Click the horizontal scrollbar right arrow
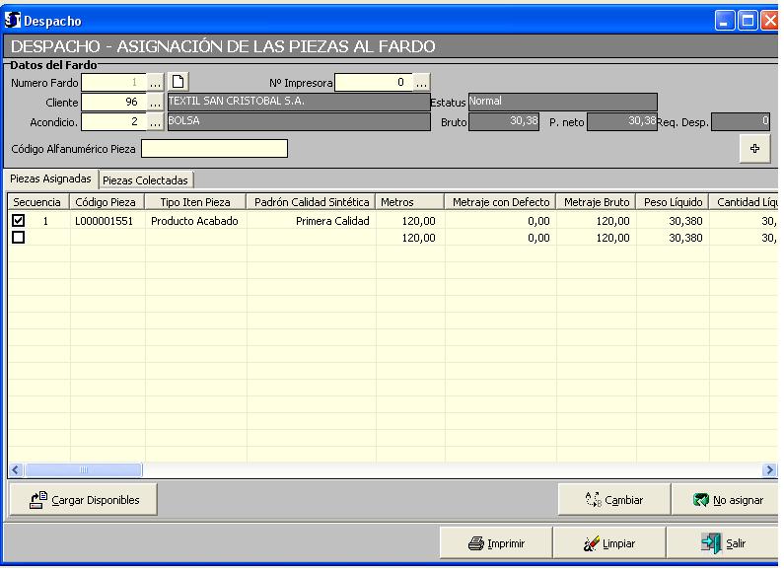 point(769,470)
